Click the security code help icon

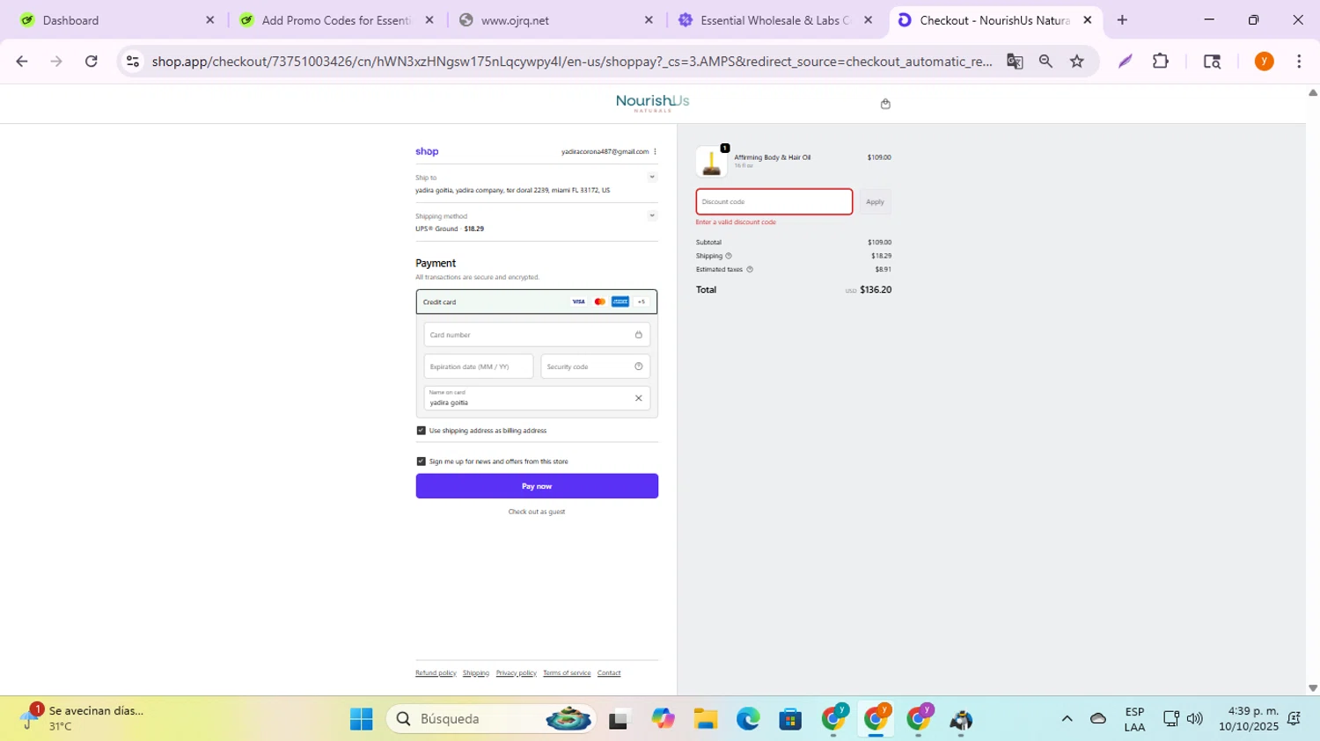[638, 367]
